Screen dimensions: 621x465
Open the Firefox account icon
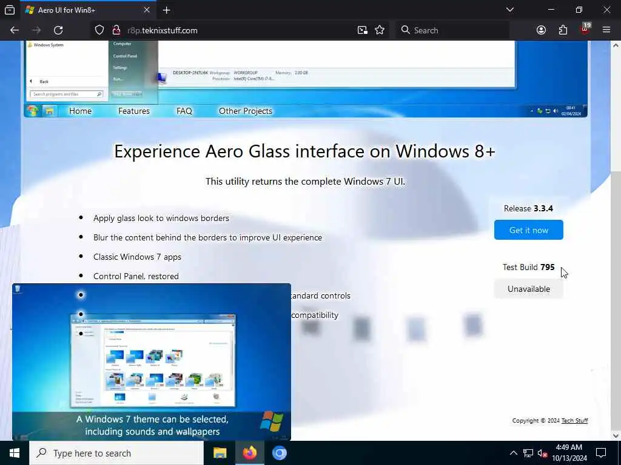click(541, 30)
